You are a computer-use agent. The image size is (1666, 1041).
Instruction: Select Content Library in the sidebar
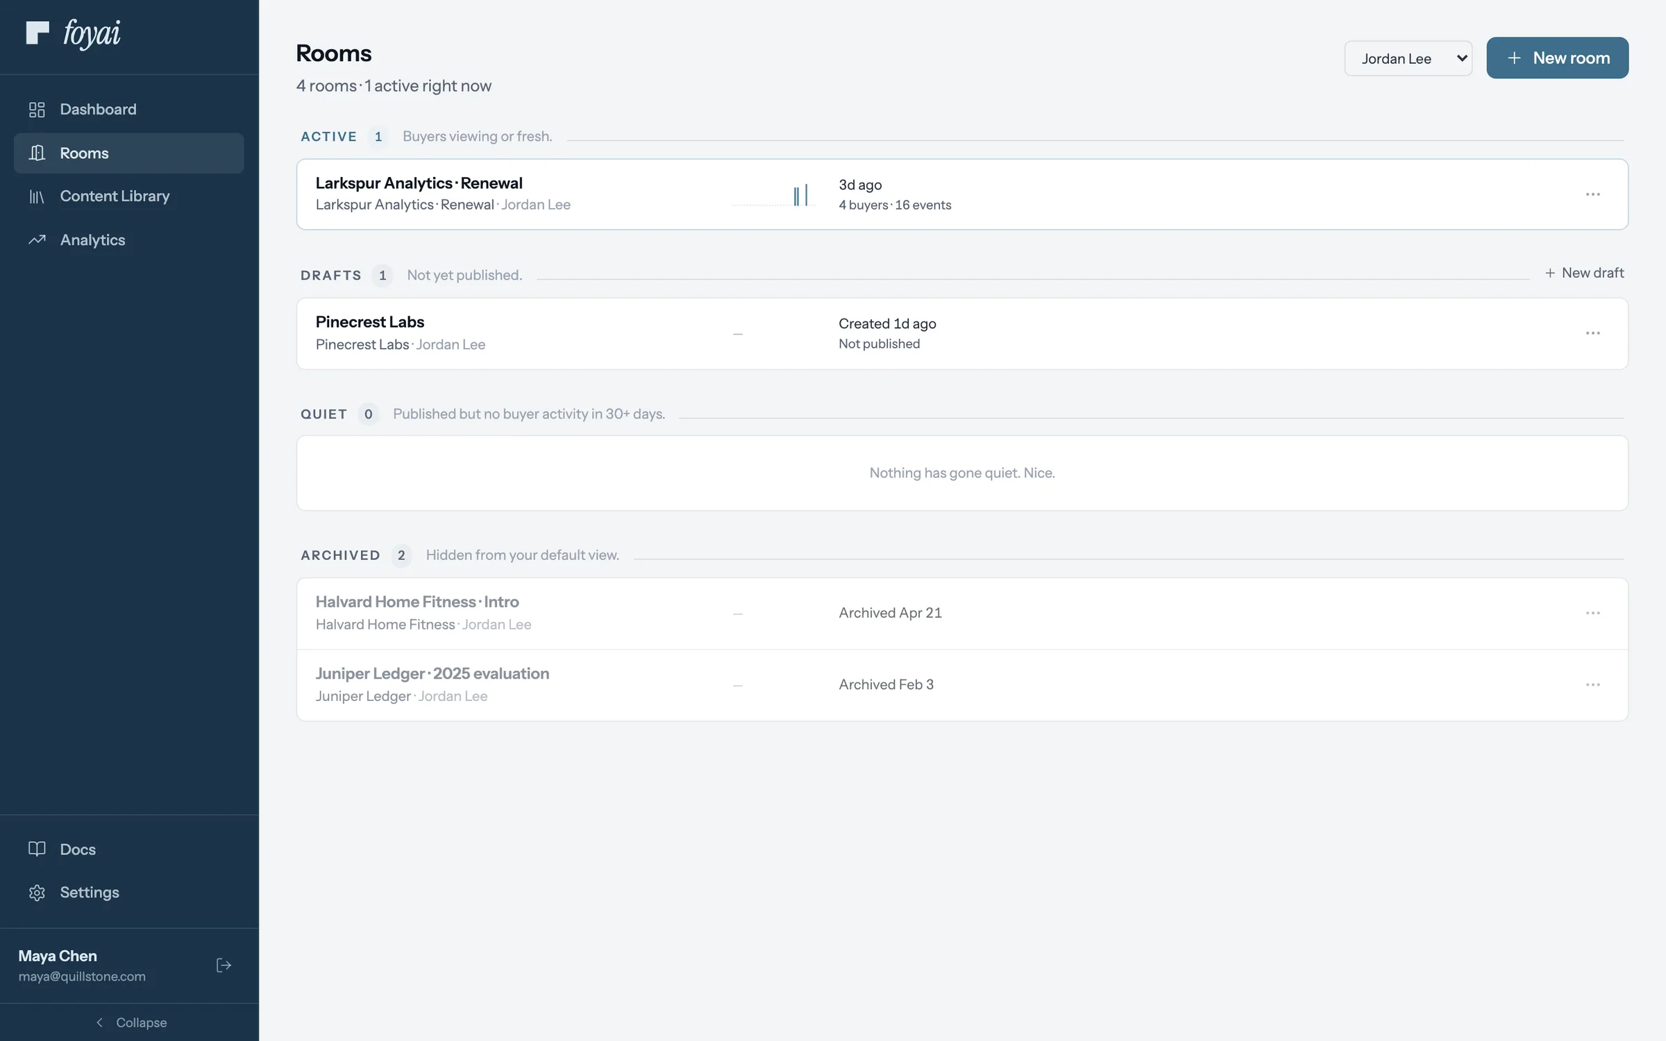(129, 196)
